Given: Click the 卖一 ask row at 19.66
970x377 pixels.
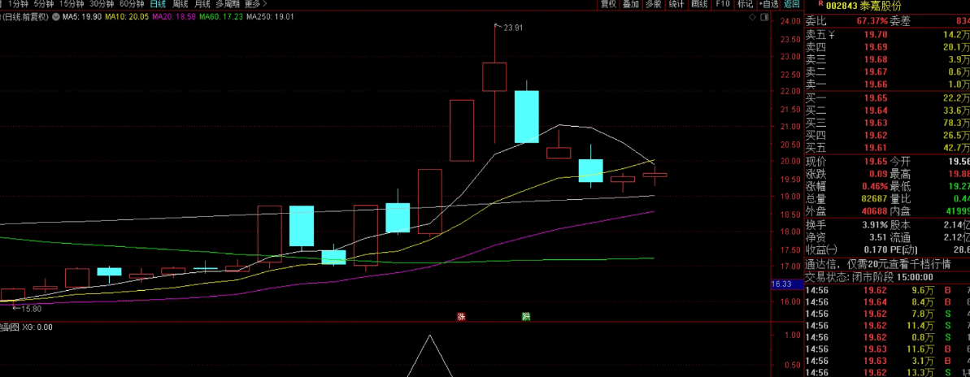Looking at the screenshot, I should tap(886, 84).
